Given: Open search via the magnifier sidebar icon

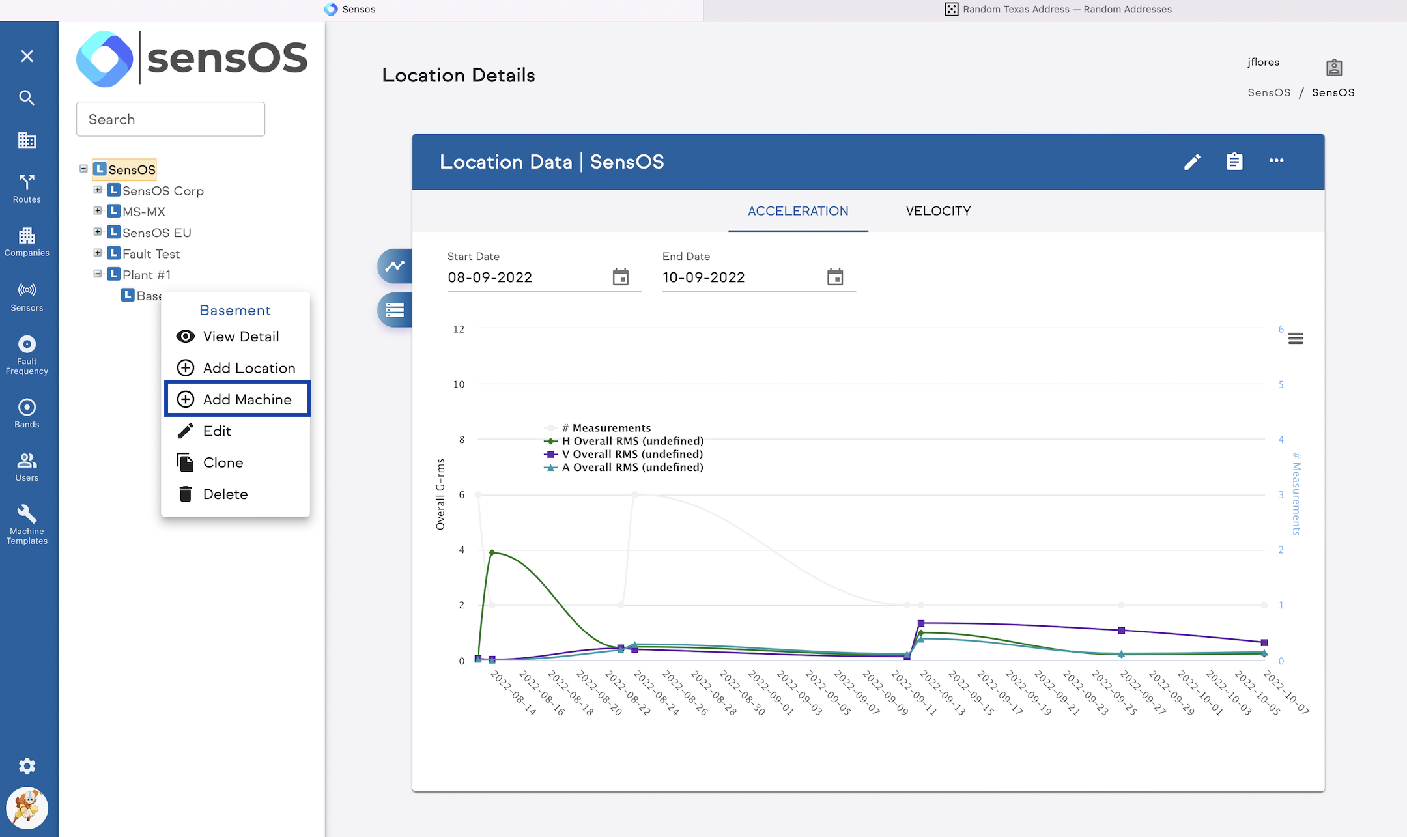Looking at the screenshot, I should (27, 98).
